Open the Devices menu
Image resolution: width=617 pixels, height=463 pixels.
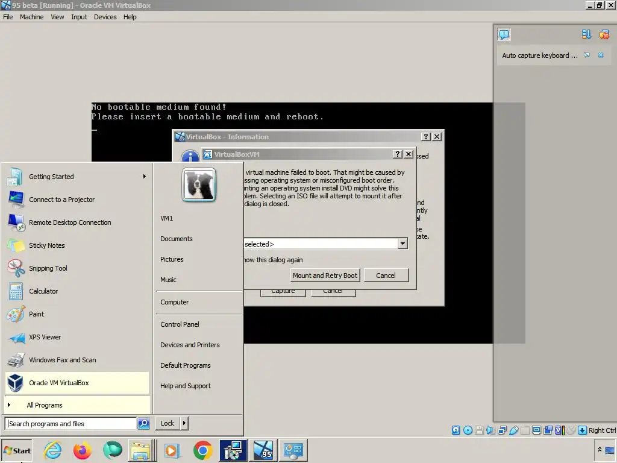click(x=105, y=17)
